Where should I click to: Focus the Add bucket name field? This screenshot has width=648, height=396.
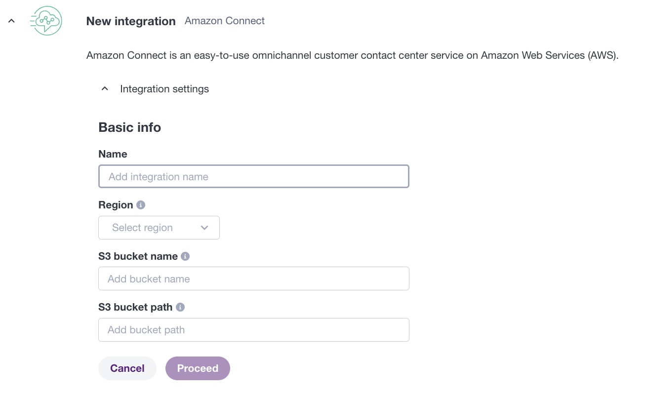(x=254, y=278)
